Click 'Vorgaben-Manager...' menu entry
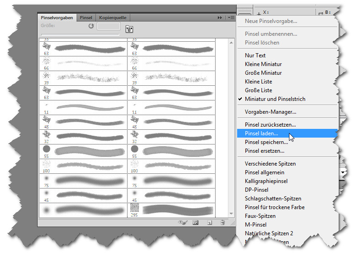Image resolution: width=355 pixels, height=255 pixels. pos(270,111)
